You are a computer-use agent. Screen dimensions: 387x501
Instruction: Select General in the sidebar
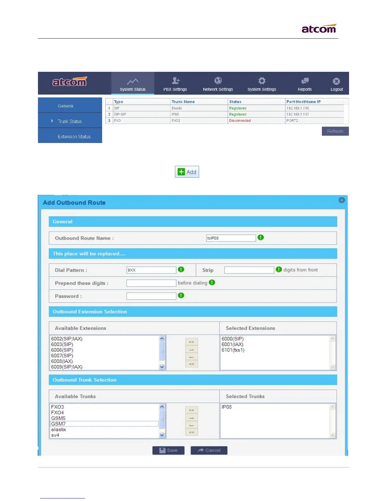point(70,105)
